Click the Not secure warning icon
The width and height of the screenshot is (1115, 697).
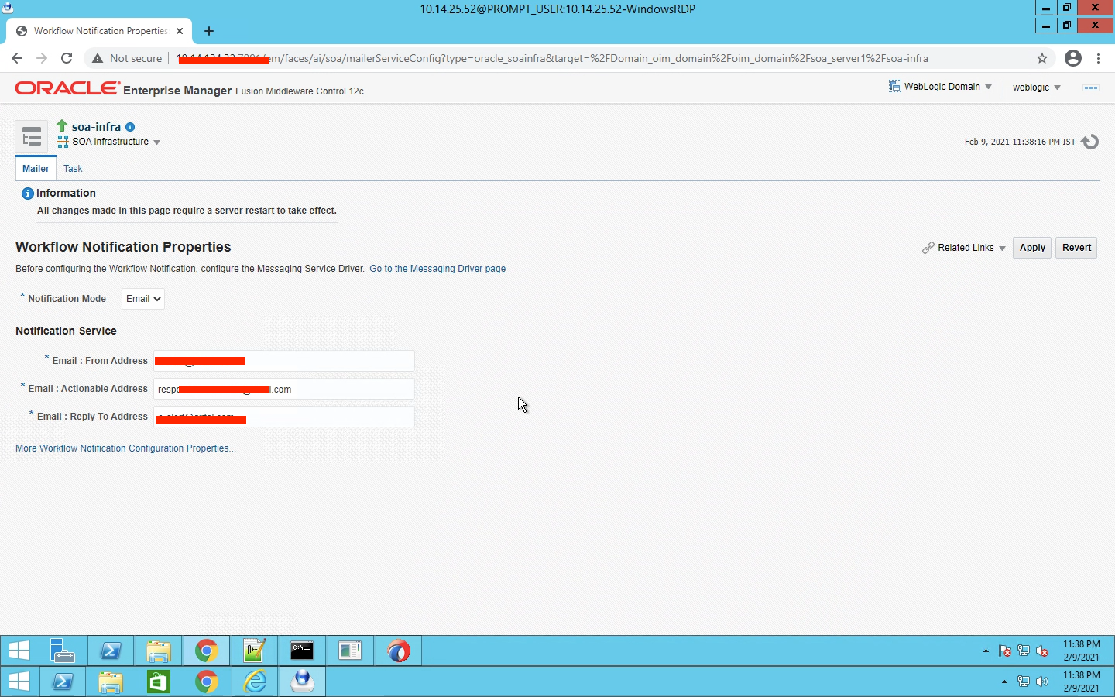click(x=96, y=57)
